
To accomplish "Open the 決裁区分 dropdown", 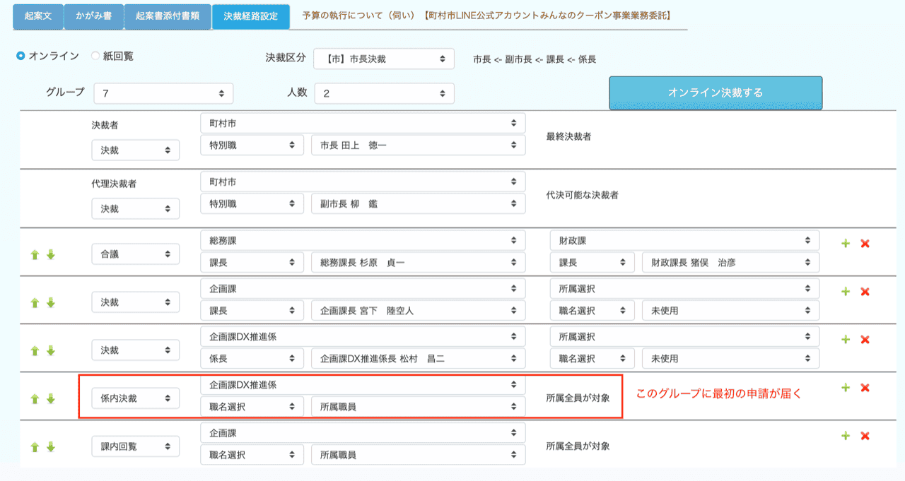I will (383, 59).
